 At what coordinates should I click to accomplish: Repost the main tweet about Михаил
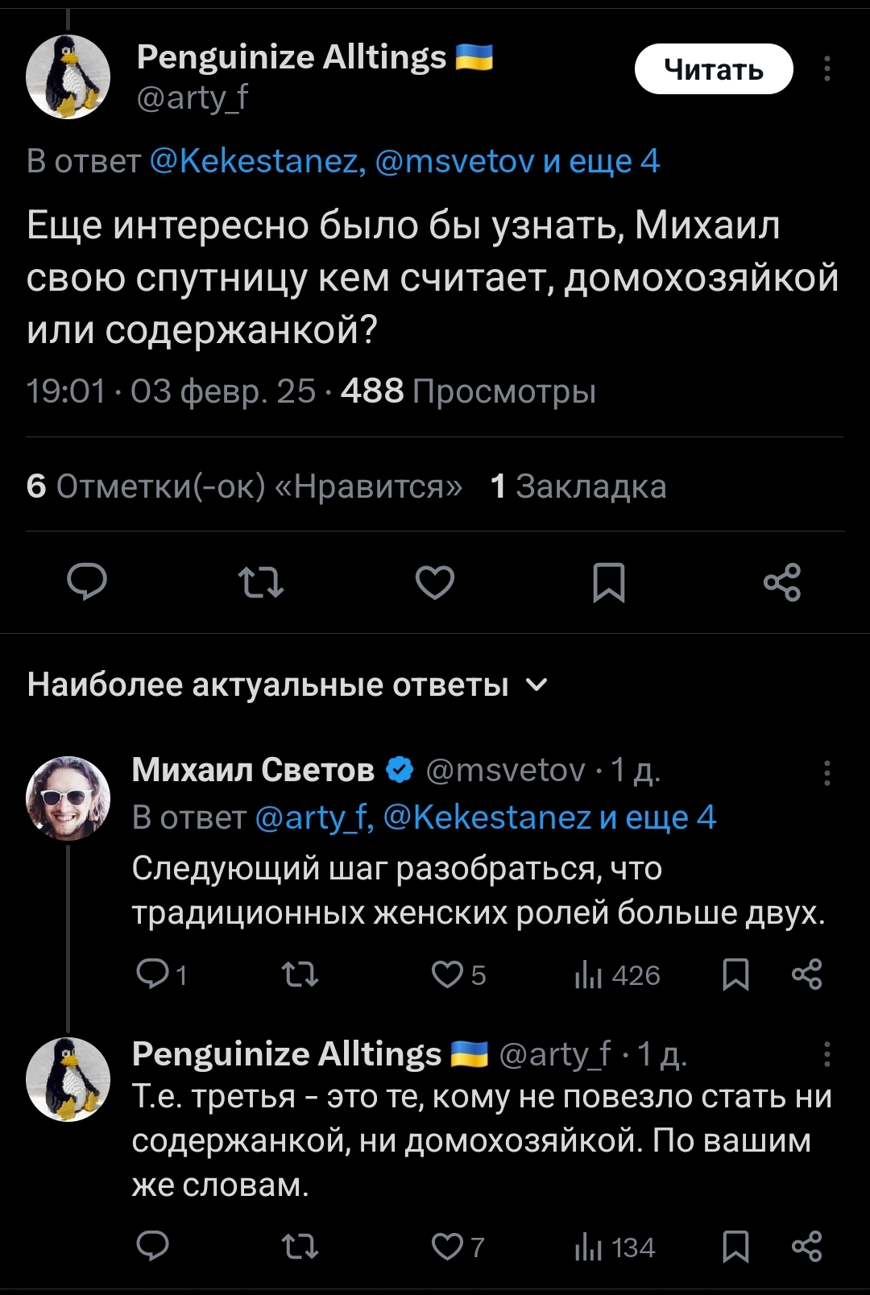pos(261,582)
